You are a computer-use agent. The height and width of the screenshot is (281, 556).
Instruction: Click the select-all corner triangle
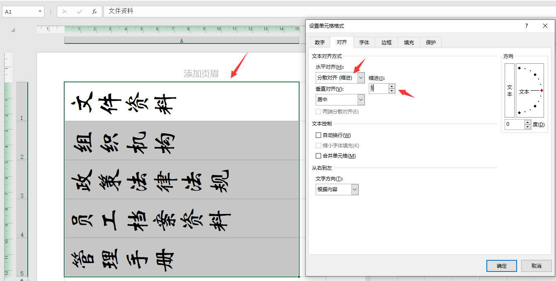tap(13, 30)
